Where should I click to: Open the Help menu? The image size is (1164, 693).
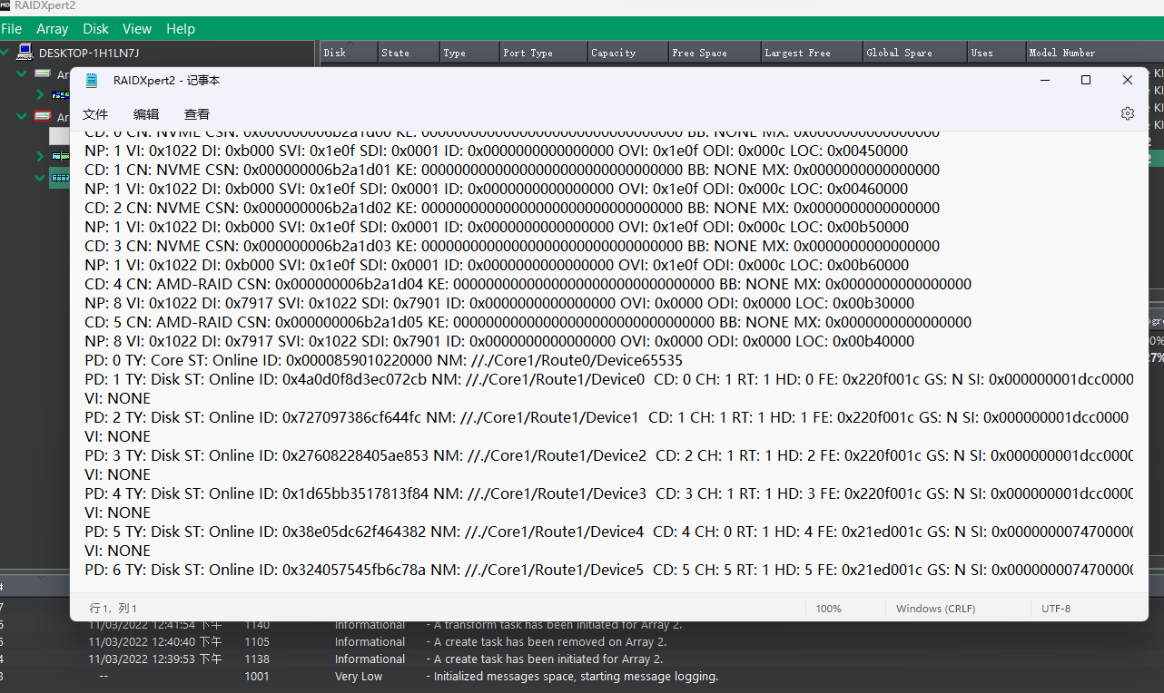181,29
